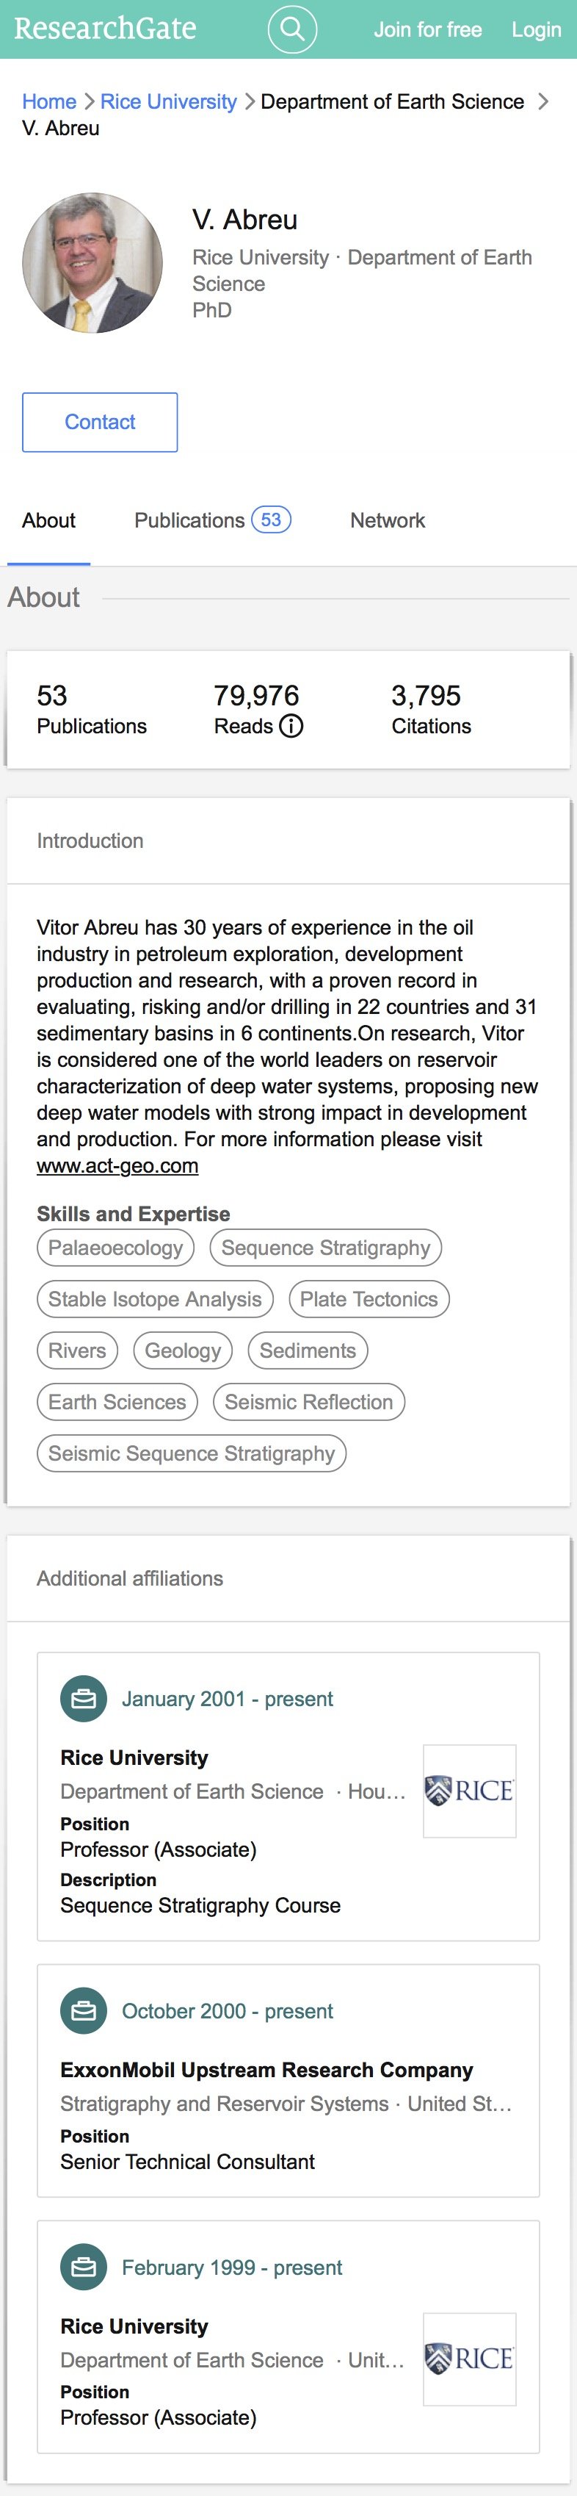577x2496 pixels.
Task: Open V. Abreu's profile photo
Action: (x=93, y=262)
